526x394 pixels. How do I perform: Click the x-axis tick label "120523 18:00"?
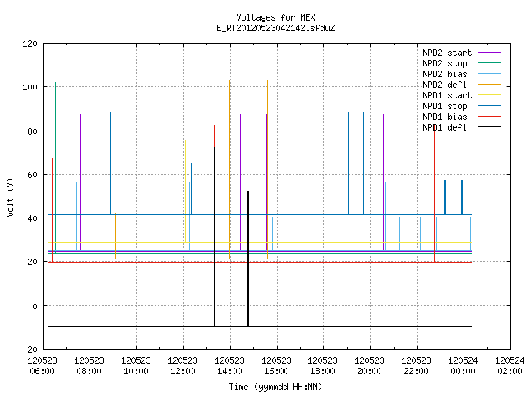pos(323,366)
